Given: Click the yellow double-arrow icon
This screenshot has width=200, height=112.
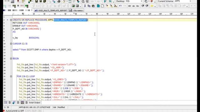Looking at the screenshot, I should point(152,6).
